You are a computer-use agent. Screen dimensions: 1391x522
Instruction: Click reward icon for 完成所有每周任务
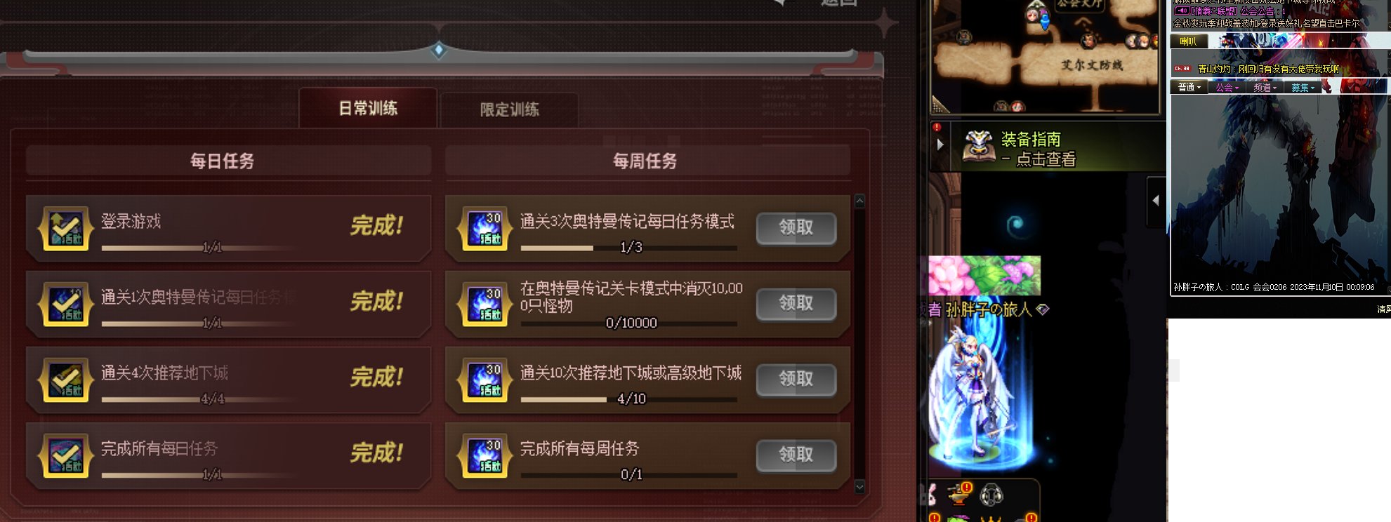tap(485, 455)
